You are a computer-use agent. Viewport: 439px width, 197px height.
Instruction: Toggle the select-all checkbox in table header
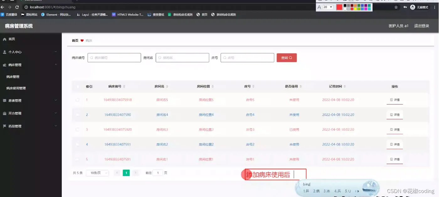77,87
